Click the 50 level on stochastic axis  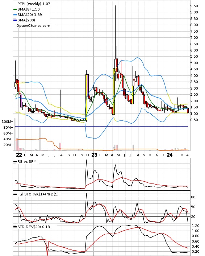[193, 207]
